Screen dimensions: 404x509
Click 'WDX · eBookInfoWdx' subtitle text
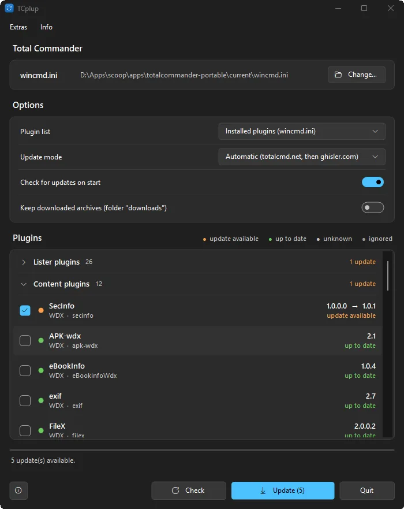point(83,376)
